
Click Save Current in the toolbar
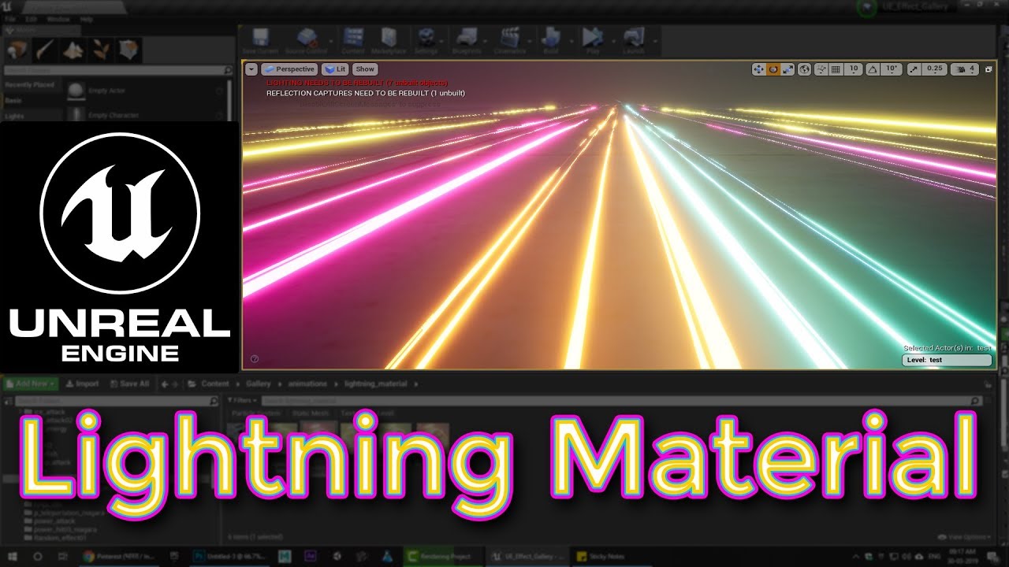tap(261, 41)
